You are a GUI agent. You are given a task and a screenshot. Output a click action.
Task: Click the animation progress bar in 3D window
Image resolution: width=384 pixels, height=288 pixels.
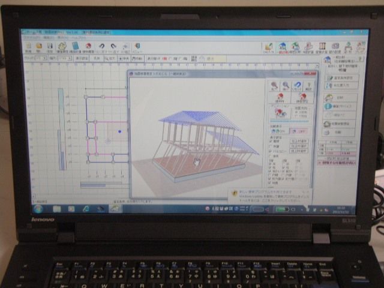point(289,121)
